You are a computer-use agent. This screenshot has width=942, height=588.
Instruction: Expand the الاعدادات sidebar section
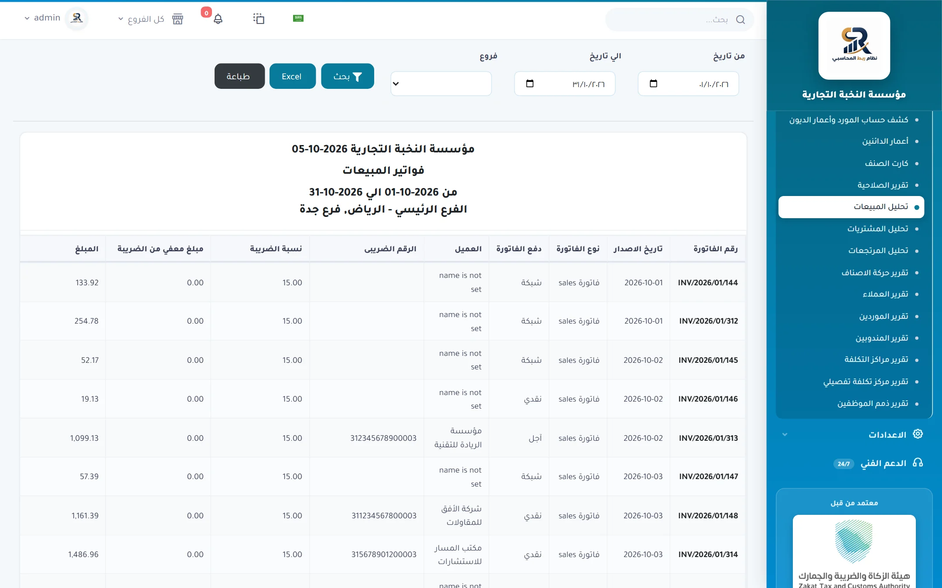tap(854, 435)
